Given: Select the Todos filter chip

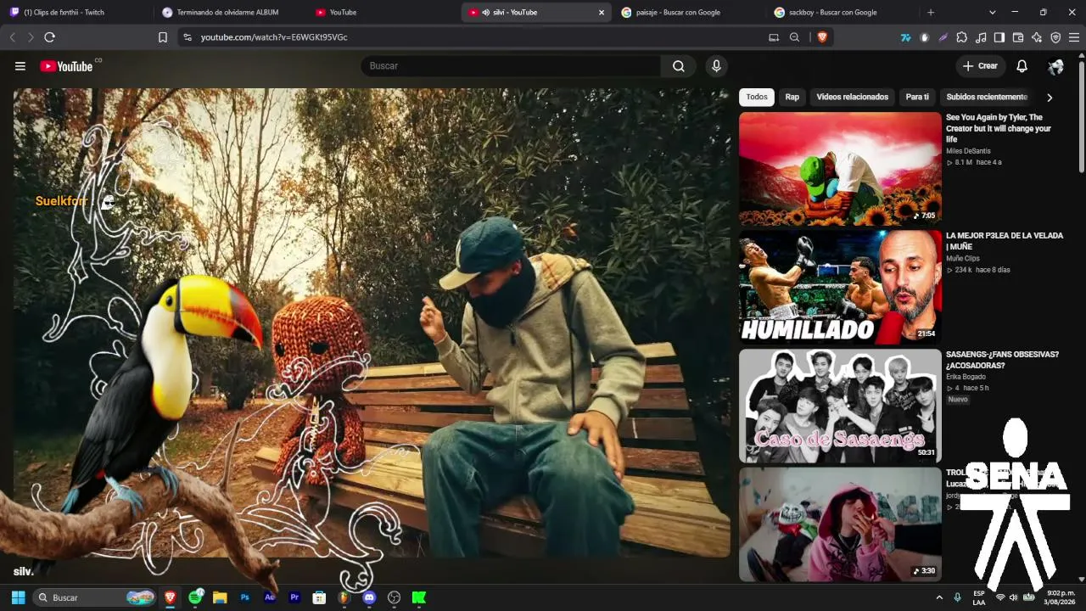Looking at the screenshot, I should (757, 97).
